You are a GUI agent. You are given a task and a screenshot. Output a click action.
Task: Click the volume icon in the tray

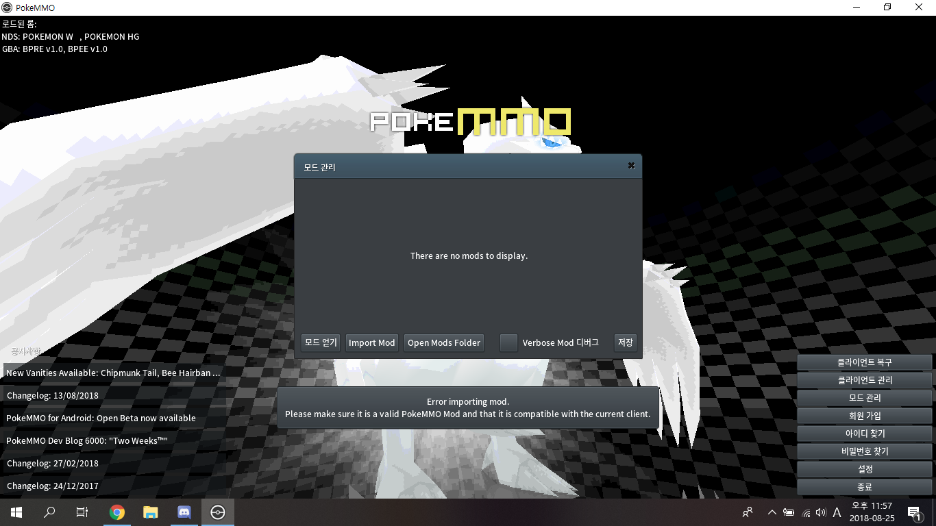(x=821, y=512)
